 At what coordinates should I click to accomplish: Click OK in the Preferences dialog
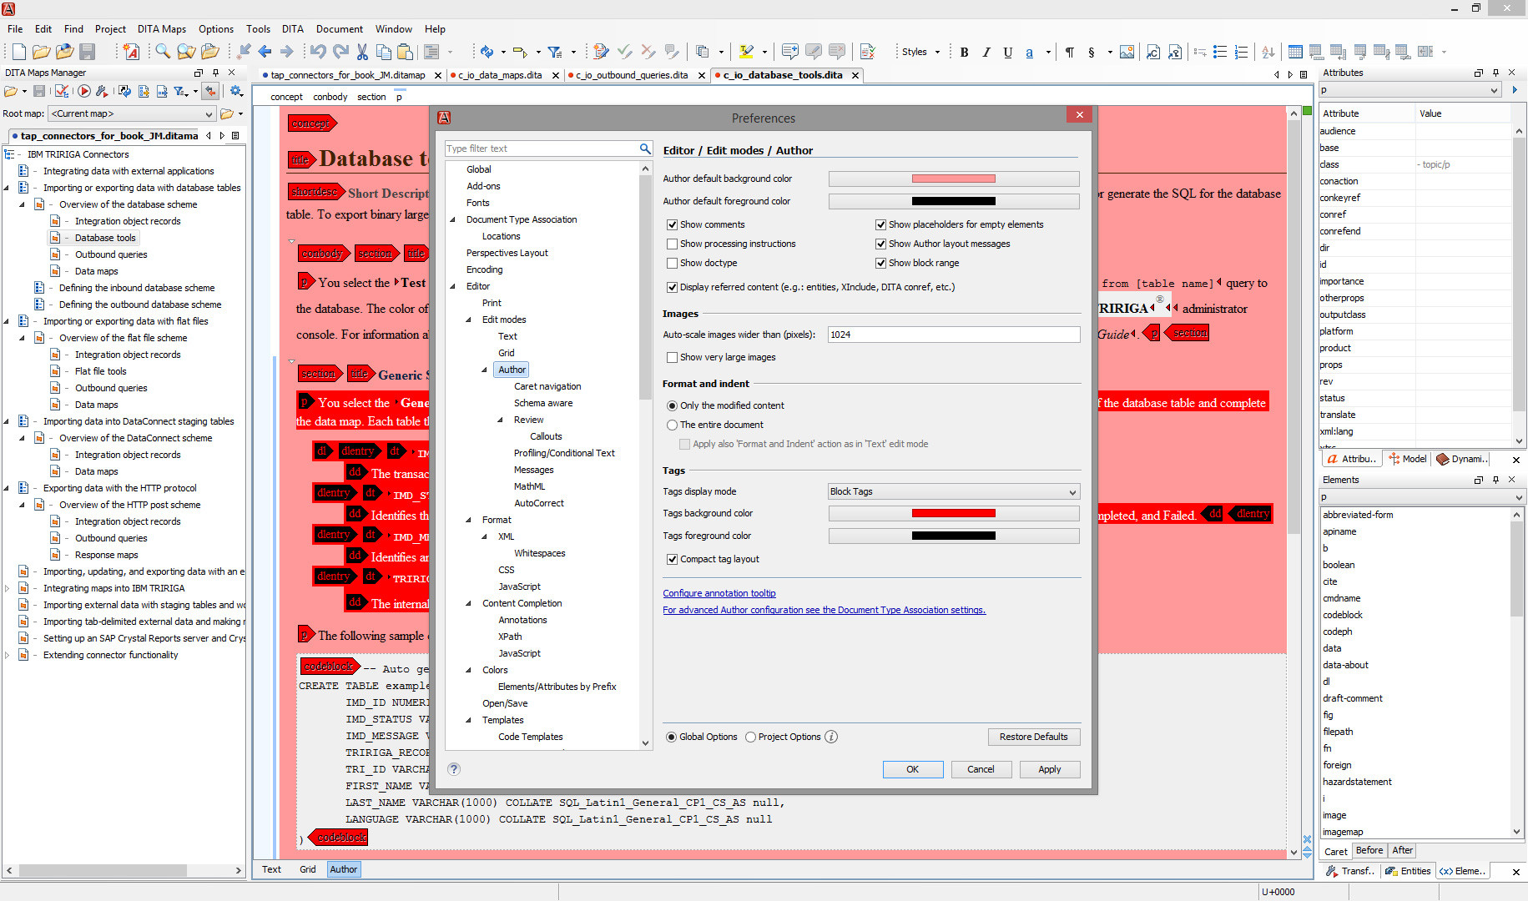[x=912, y=769]
